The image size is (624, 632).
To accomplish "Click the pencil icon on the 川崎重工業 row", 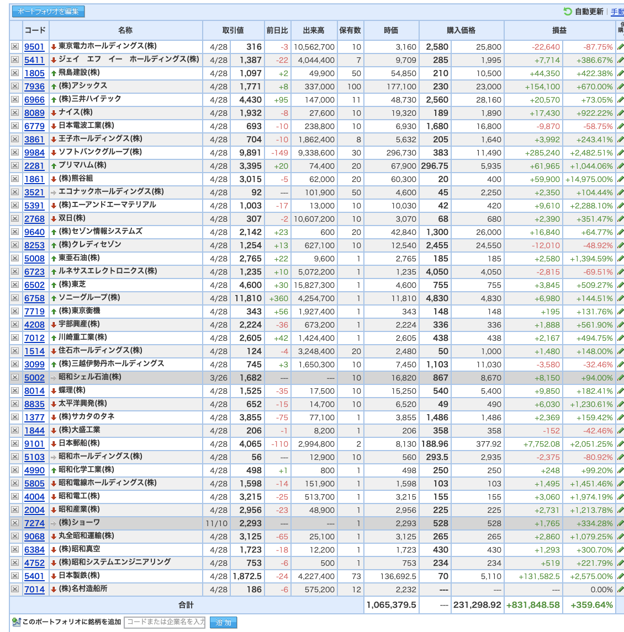I will [620, 338].
